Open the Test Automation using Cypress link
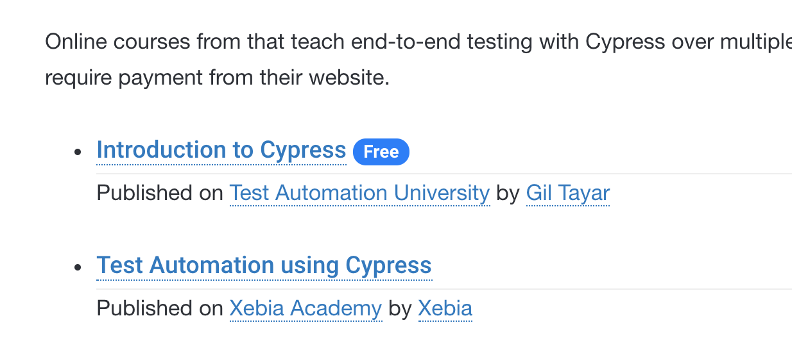792x350 pixels. coord(264,265)
